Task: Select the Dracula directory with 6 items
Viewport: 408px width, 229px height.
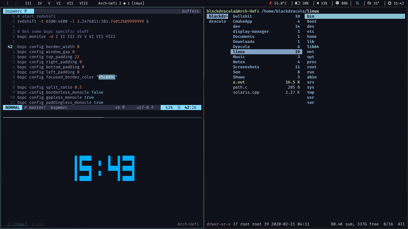Action: click(266, 47)
